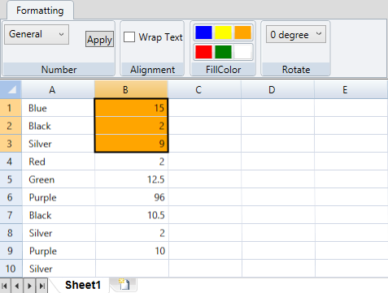This screenshot has width=388, height=293.
Task: Click the Apply button
Action: coord(99,40)
